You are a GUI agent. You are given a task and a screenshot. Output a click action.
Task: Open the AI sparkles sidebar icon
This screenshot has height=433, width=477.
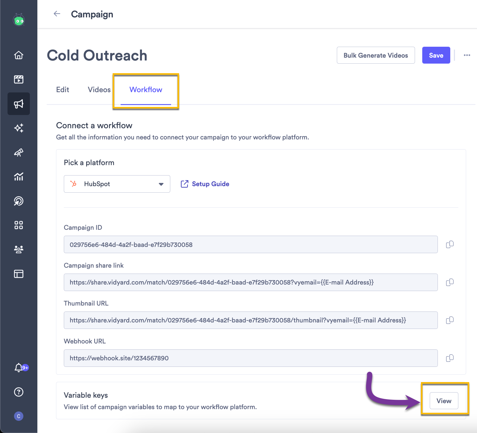tap(19, 128)
